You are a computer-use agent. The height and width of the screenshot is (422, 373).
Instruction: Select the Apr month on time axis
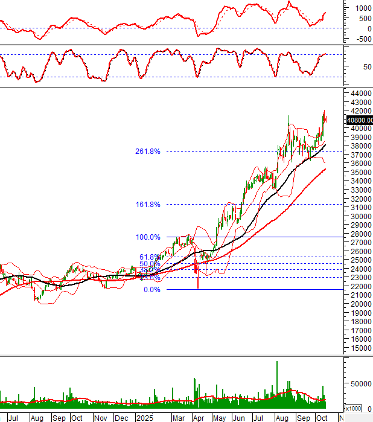[x=199, y=418]
